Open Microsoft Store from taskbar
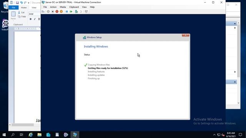Screen dimensions: 246x138 [48, 135]
